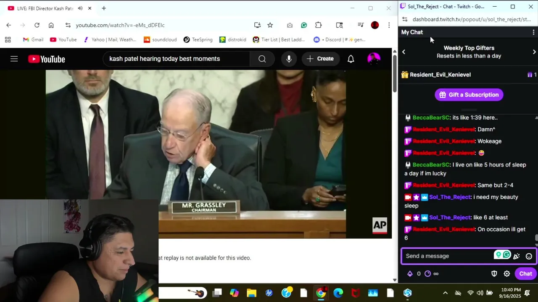Show previous leaderboard with left arrow

pos(403,52)
